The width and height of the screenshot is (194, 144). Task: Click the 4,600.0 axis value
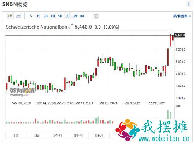180,86
